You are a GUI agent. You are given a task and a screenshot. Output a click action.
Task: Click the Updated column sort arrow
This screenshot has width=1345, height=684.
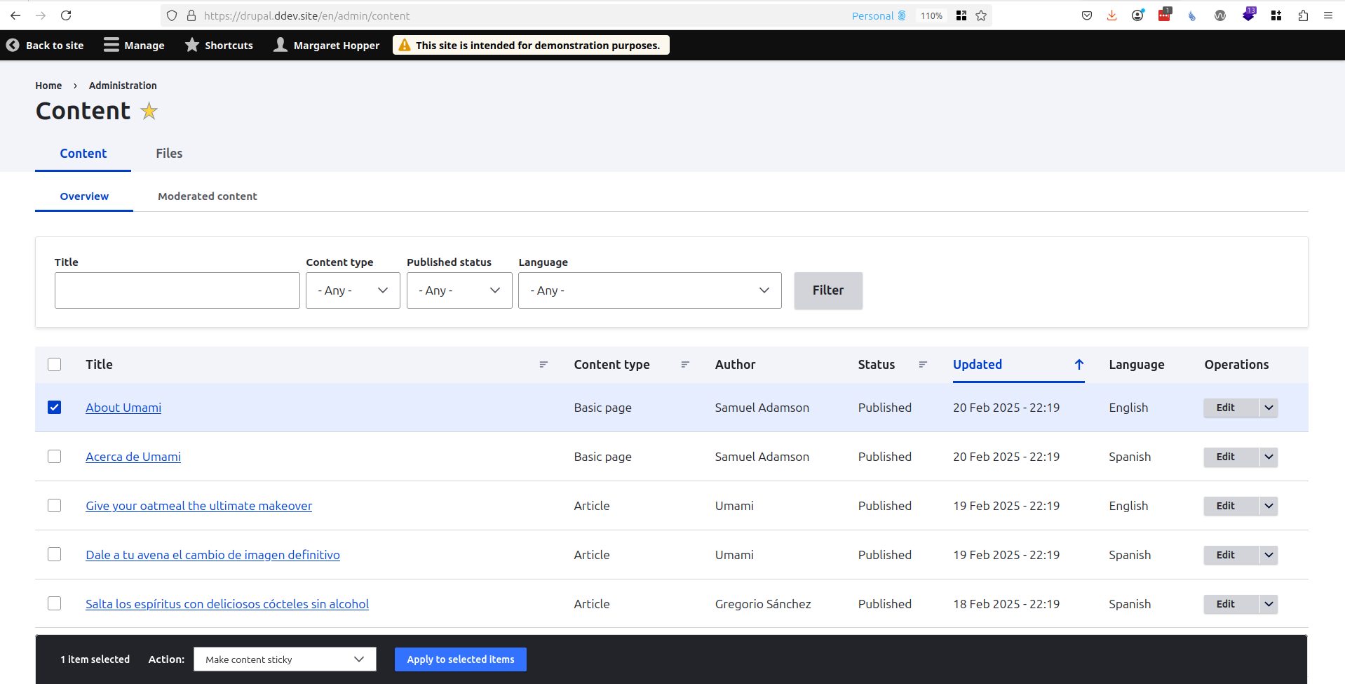[1079, 365]
